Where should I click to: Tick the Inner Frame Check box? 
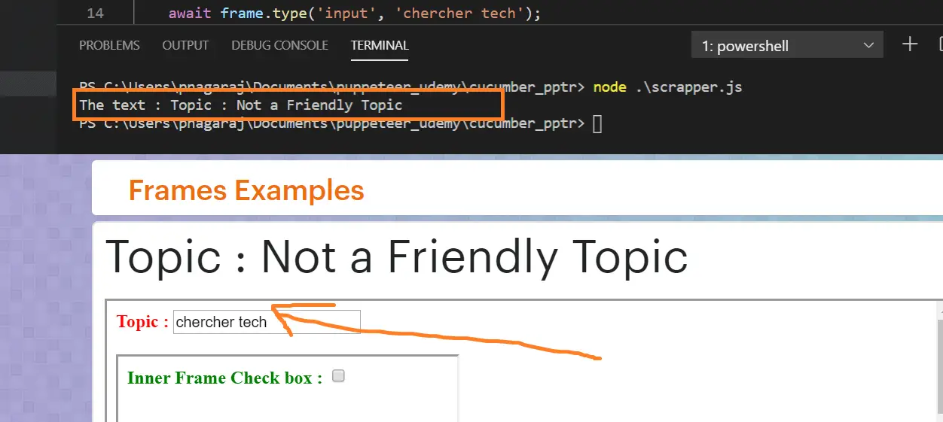pyautogui.click(x=338, y=376)
